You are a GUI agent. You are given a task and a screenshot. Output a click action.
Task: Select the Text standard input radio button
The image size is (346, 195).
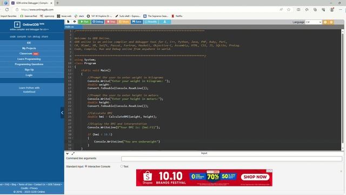tap(122, 166)
